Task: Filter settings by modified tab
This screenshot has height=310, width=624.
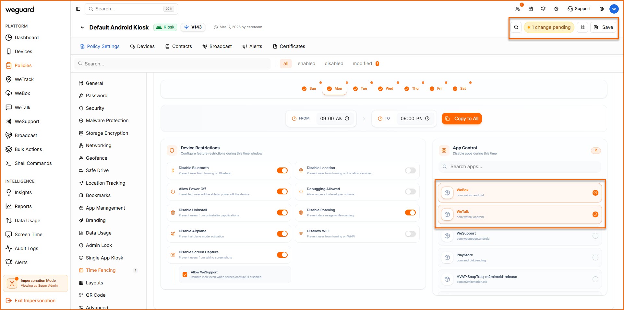Action: point(362,63)
